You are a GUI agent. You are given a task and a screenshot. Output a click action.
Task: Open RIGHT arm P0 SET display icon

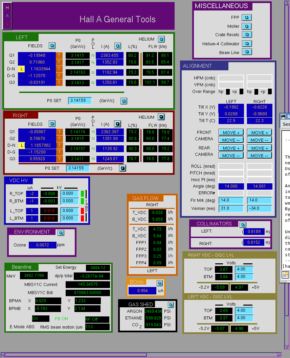point(123,168)
